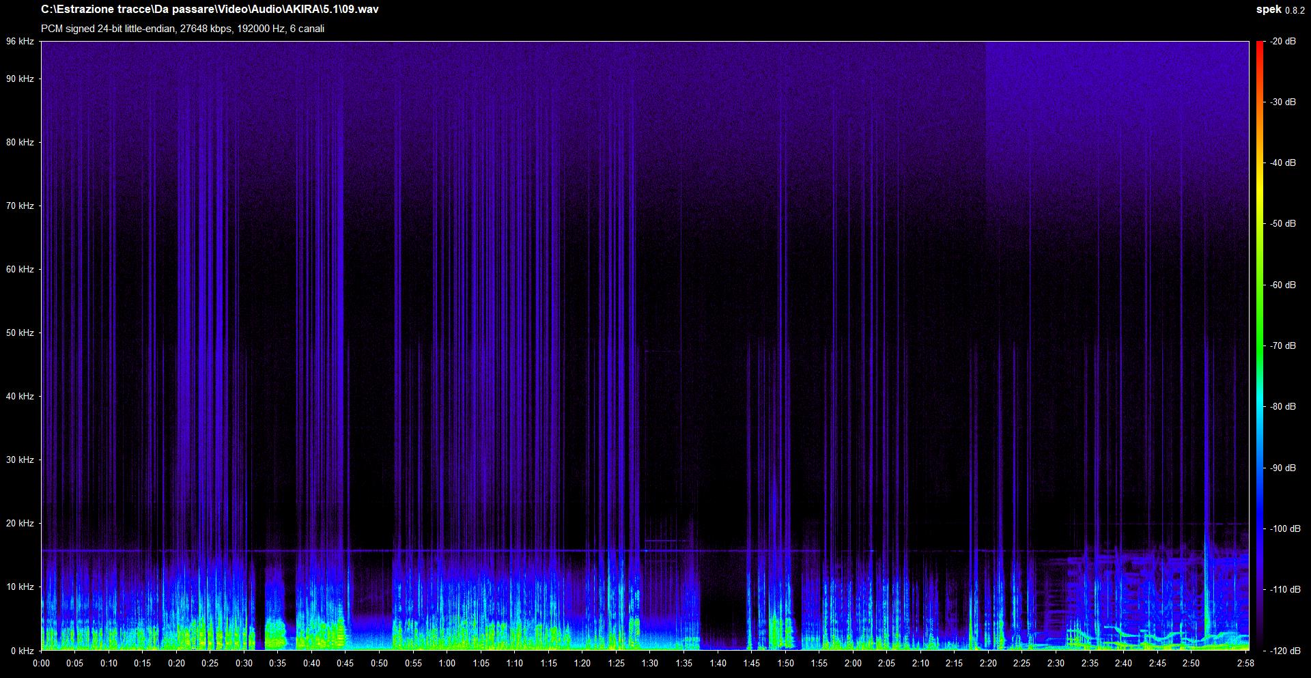Image resolution: width=1311 pixels, height=678 pixels.
Task: Click the 60 kHz frequency axis label
Action: pos(20,270)
